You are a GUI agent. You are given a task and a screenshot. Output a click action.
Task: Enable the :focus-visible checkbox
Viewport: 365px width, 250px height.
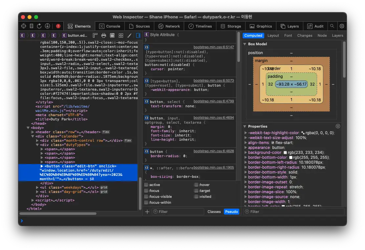tap(146, 197)
